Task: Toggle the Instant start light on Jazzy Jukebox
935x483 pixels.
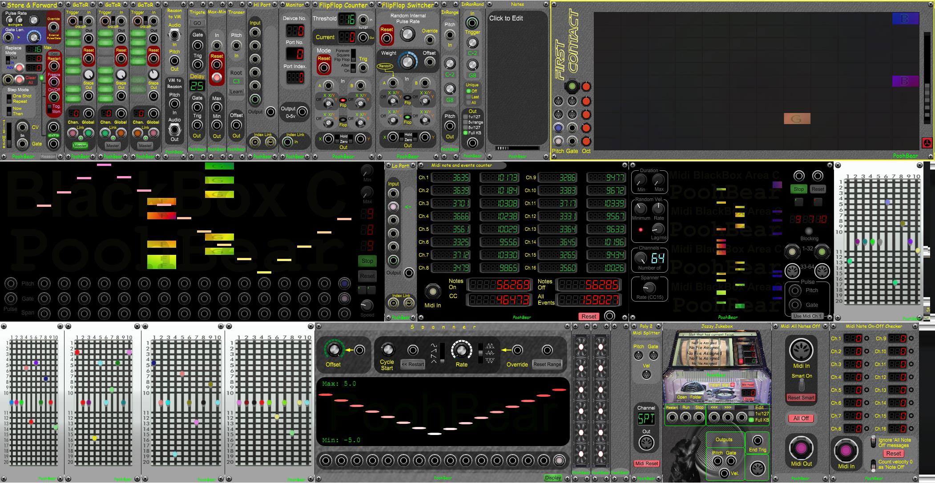Action: (x=732, y=385)
